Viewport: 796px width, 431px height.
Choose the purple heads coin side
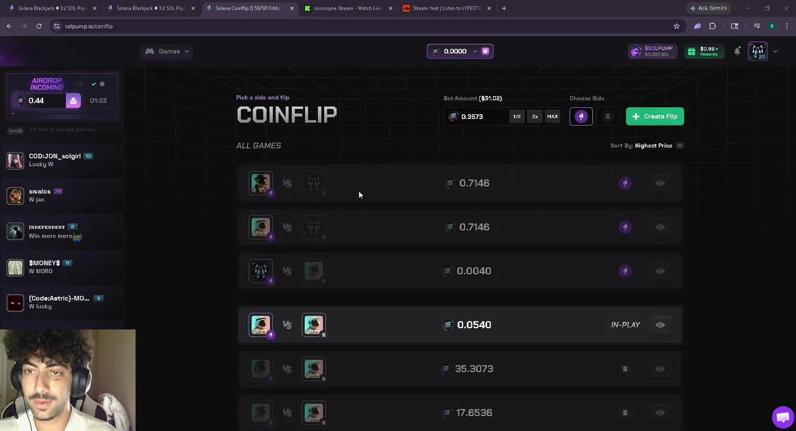coord(581,117)
